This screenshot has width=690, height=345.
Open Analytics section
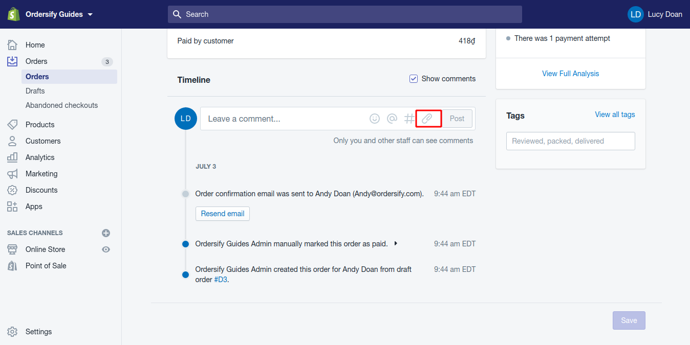tap(40, 157)
